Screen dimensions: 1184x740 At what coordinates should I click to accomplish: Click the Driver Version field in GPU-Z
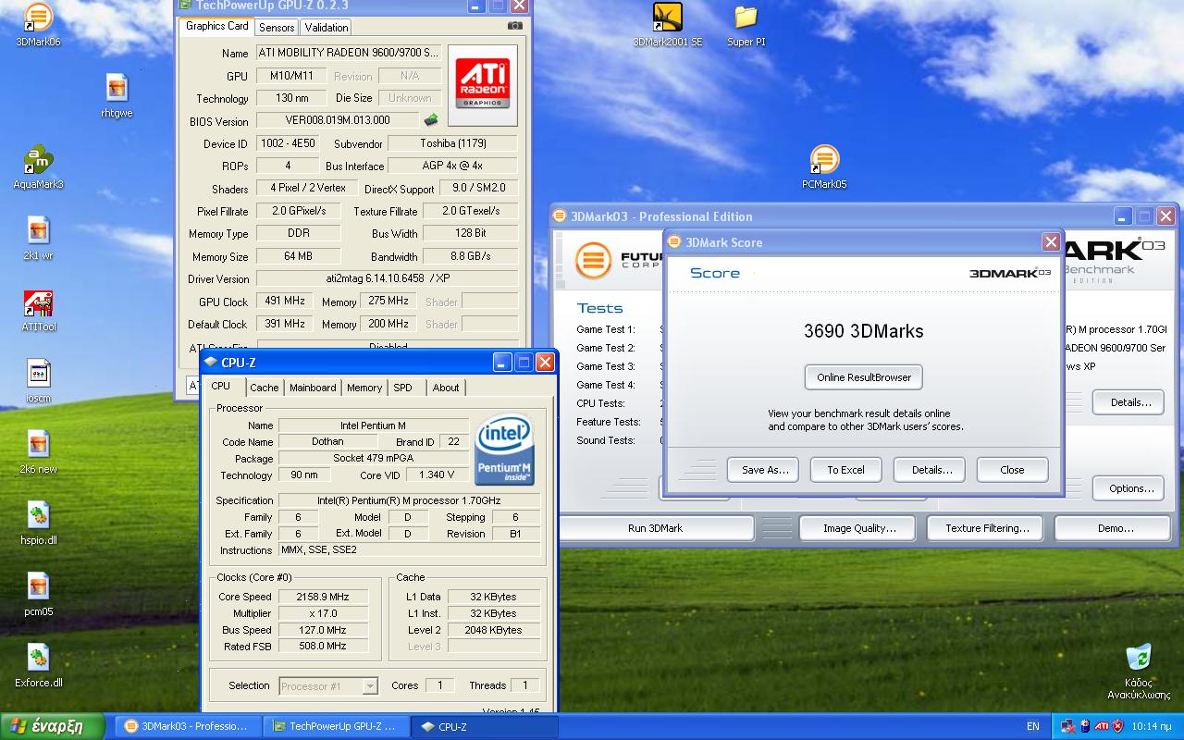click(x=387, y=278)
